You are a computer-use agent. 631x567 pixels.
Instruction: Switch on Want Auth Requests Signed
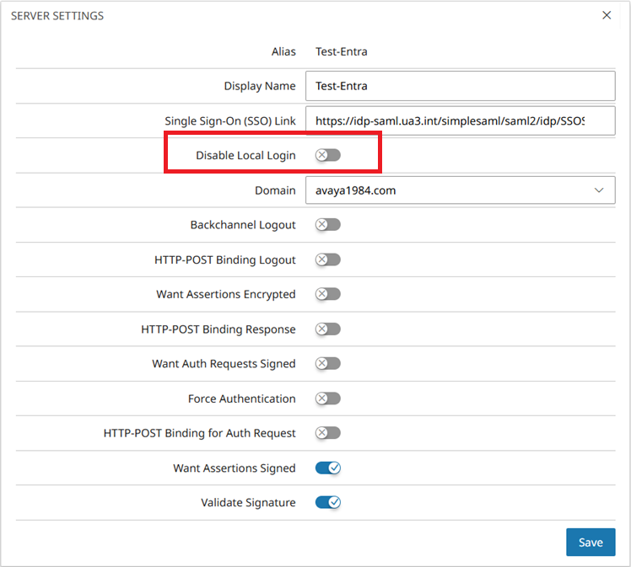click(327, 364)
